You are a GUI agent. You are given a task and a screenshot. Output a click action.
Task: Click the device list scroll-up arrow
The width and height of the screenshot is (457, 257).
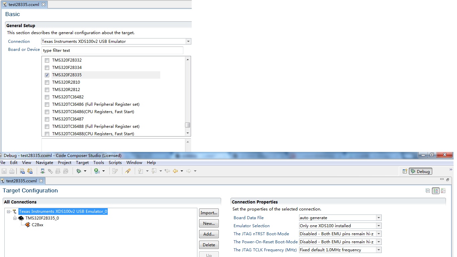click(x=188, y=60)
